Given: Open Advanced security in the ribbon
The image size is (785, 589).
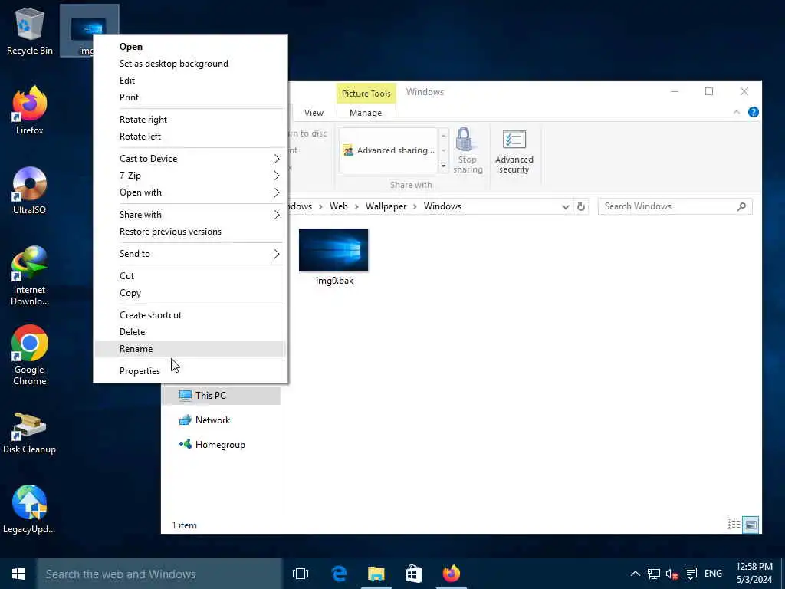Looking at the screenshot, I should (514, 152).
